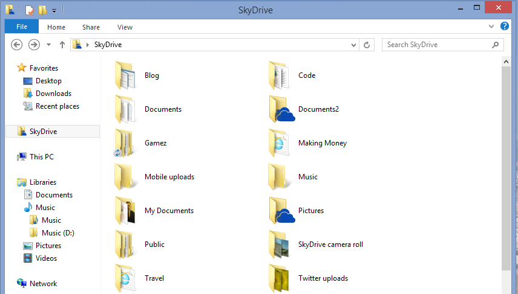Click the "Making Money" folder name

pyautogui.click(x=323, y=143)
